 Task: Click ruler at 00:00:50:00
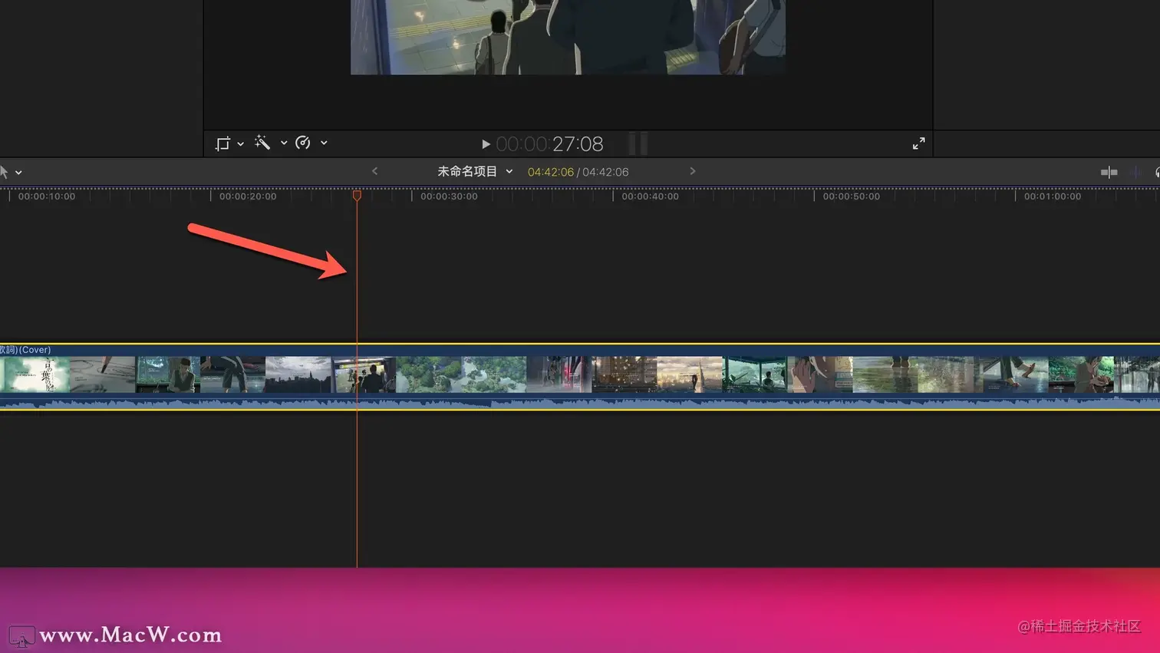pos(851,196)
